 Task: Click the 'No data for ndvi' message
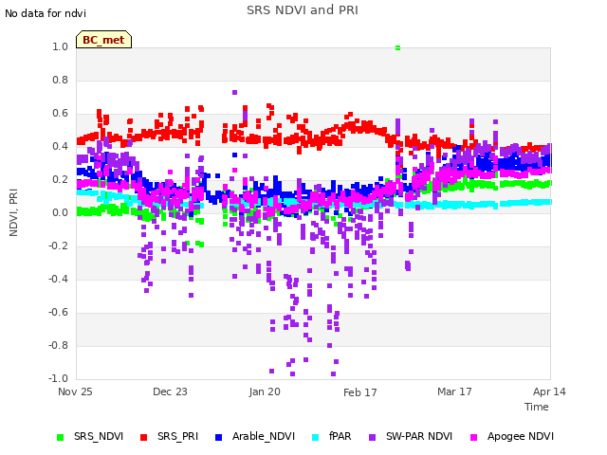click(46, 13)
